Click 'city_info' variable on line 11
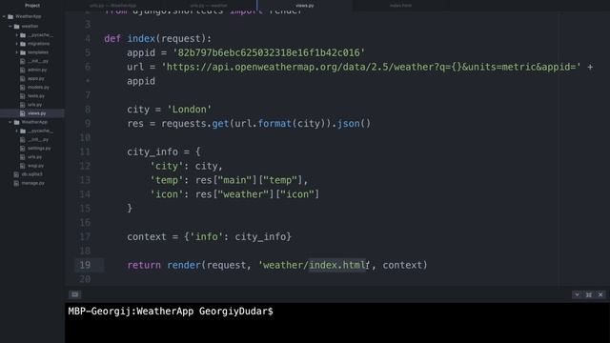The height and width of the screenshot is (343, 610). 152,151
